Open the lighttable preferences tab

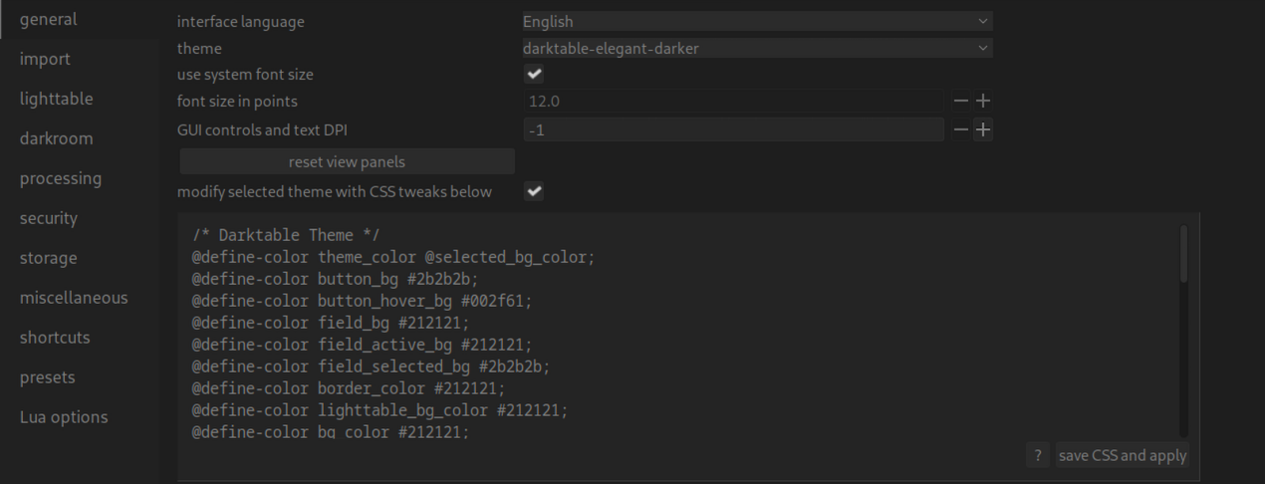point(56,99)
